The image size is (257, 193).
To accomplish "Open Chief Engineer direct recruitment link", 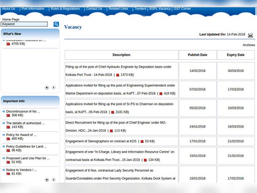I will click(x=116, y=127).
